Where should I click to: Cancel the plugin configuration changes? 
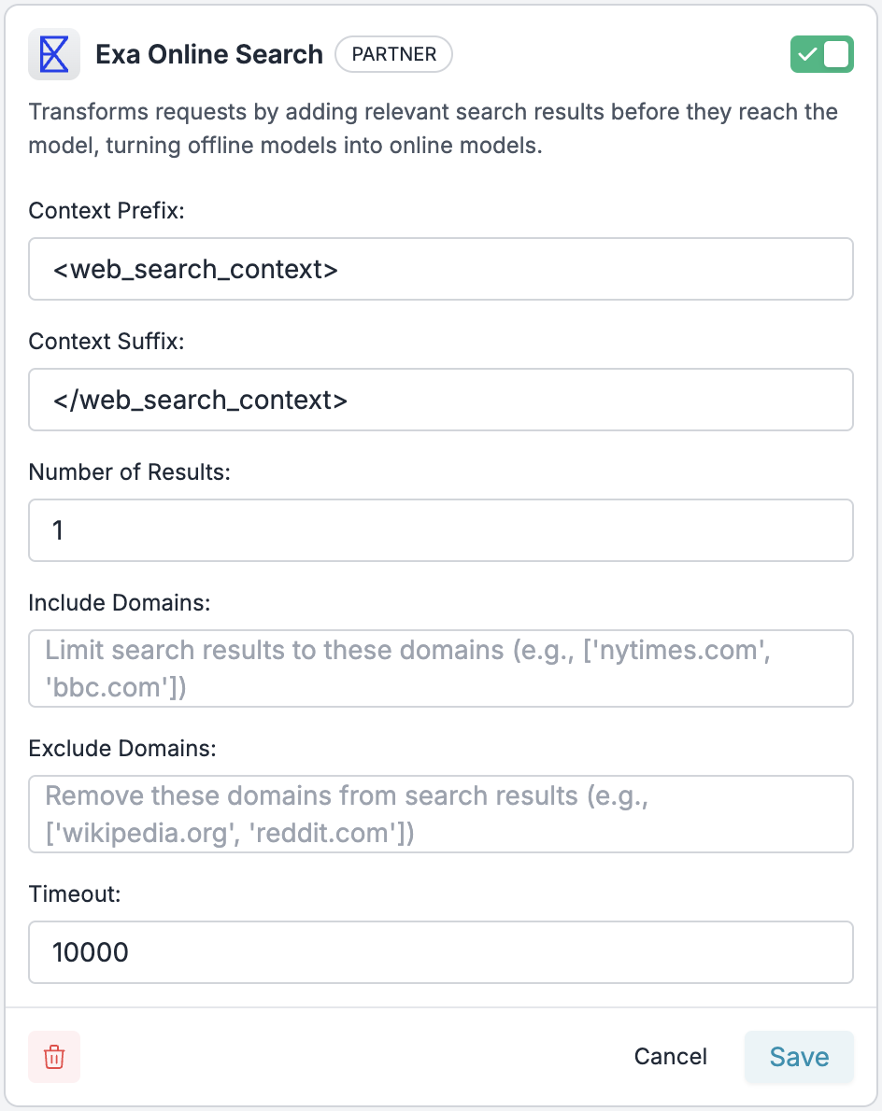point(670,1057)
